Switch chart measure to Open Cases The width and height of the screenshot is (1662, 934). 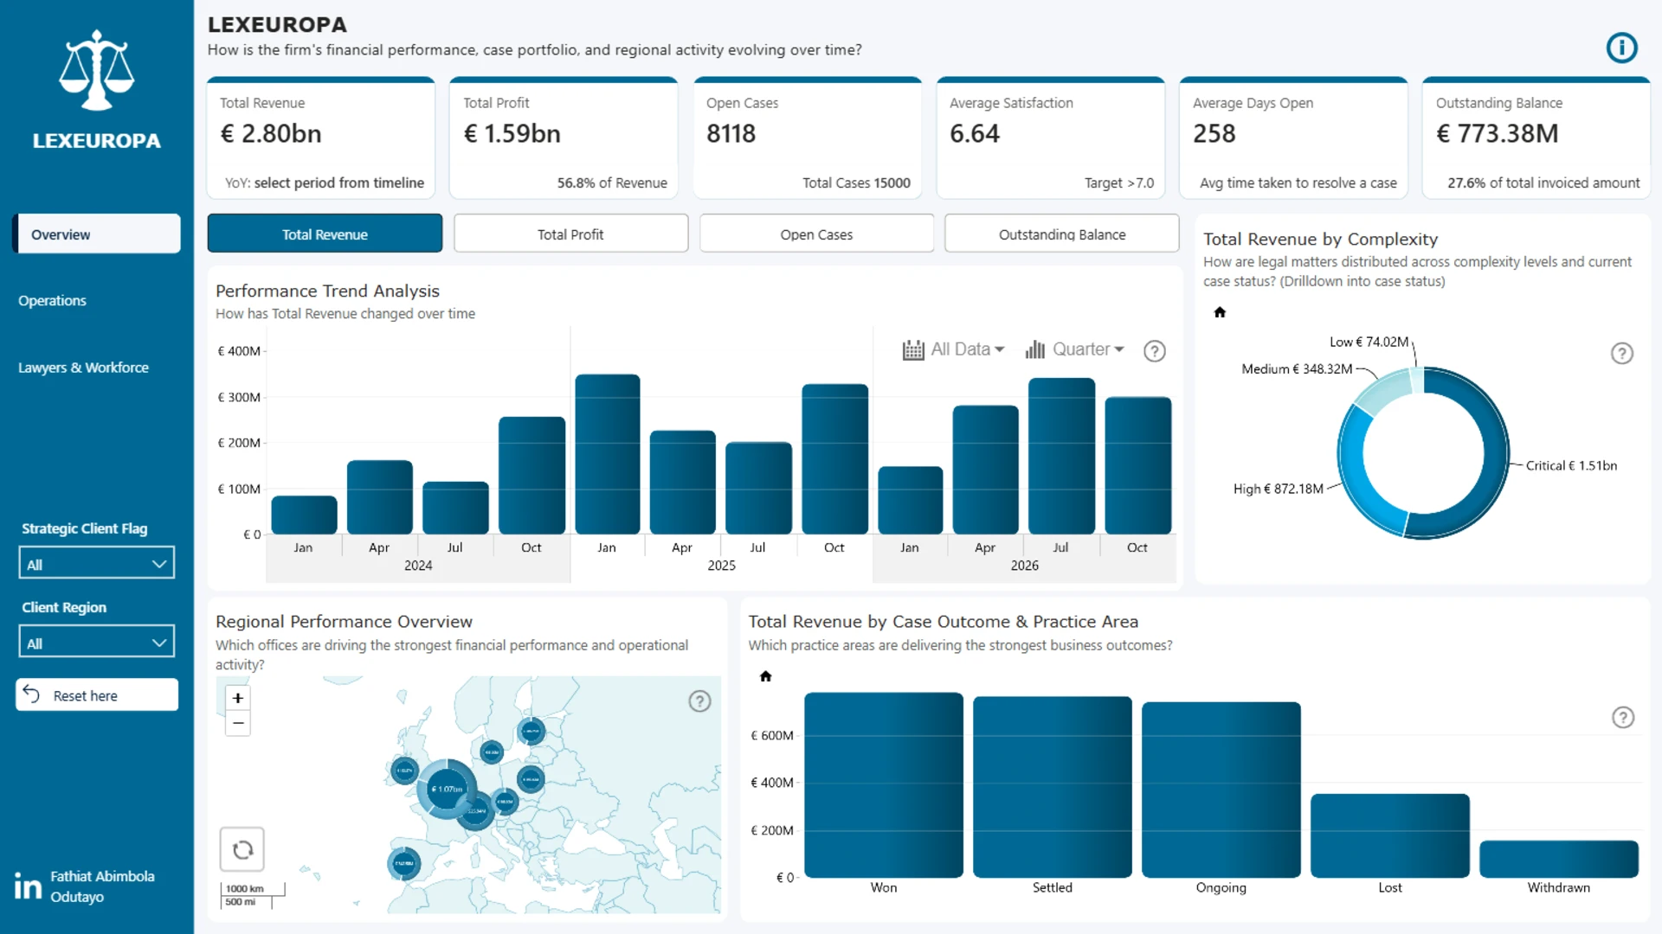click(816, 233)
